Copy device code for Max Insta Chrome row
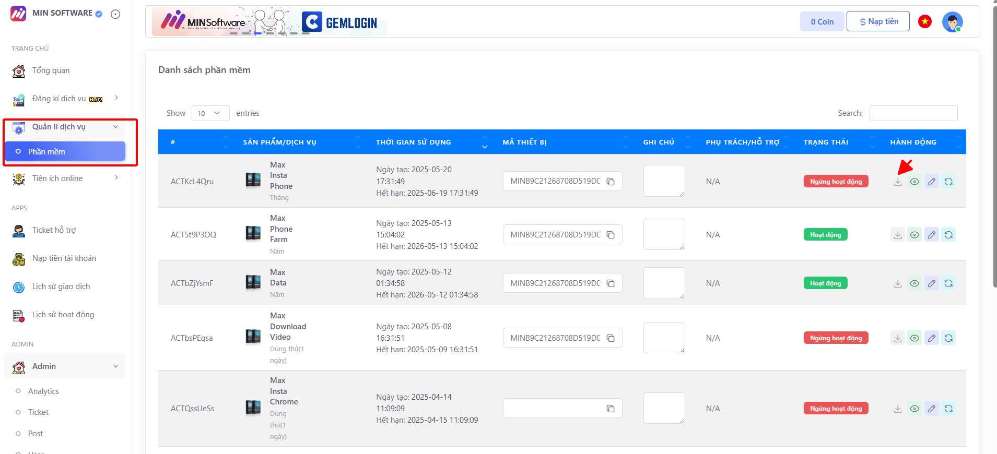 [x=610, y=409]
